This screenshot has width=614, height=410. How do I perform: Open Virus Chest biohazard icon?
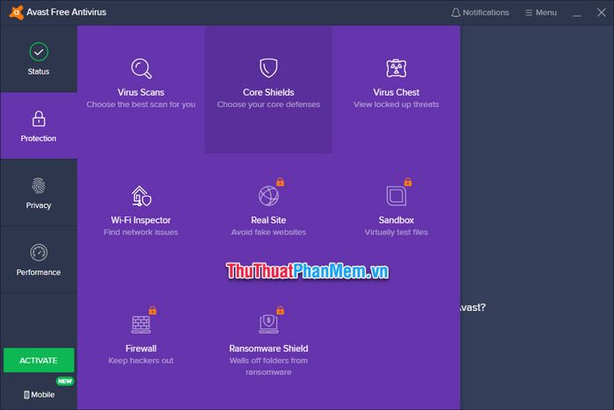point(396,68)
